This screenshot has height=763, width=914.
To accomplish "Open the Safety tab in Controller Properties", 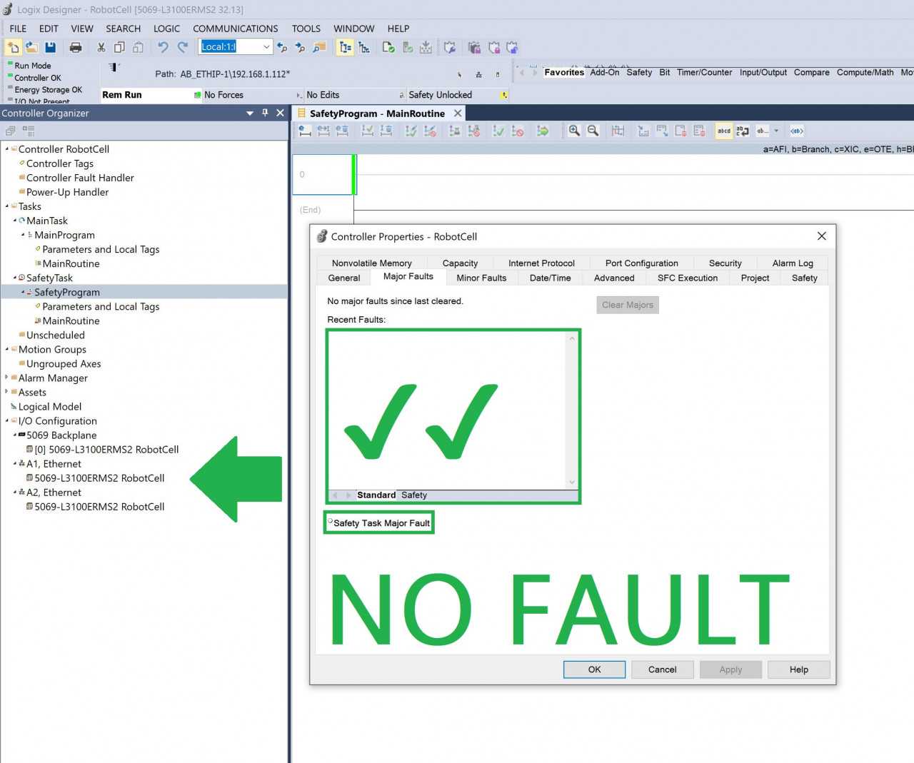I will click(804, 278).
